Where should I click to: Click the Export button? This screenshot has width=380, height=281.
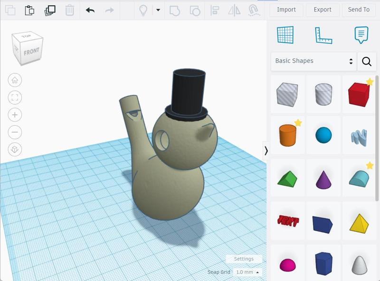(323, 9)
